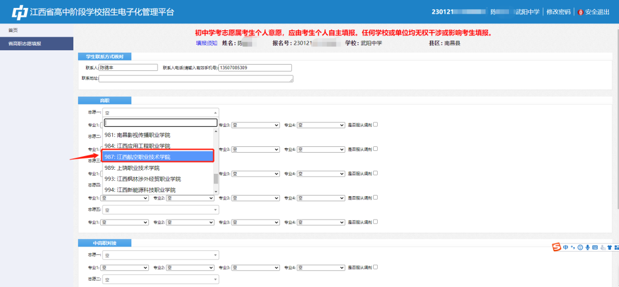
Task: Check 是否服从调剂 for 志愿一 in 中高职对接 section
Action: point(375,267)
